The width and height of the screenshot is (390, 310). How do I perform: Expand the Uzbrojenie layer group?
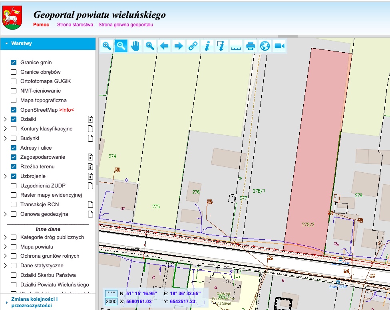pyautogui.click(x=5, y=176)
